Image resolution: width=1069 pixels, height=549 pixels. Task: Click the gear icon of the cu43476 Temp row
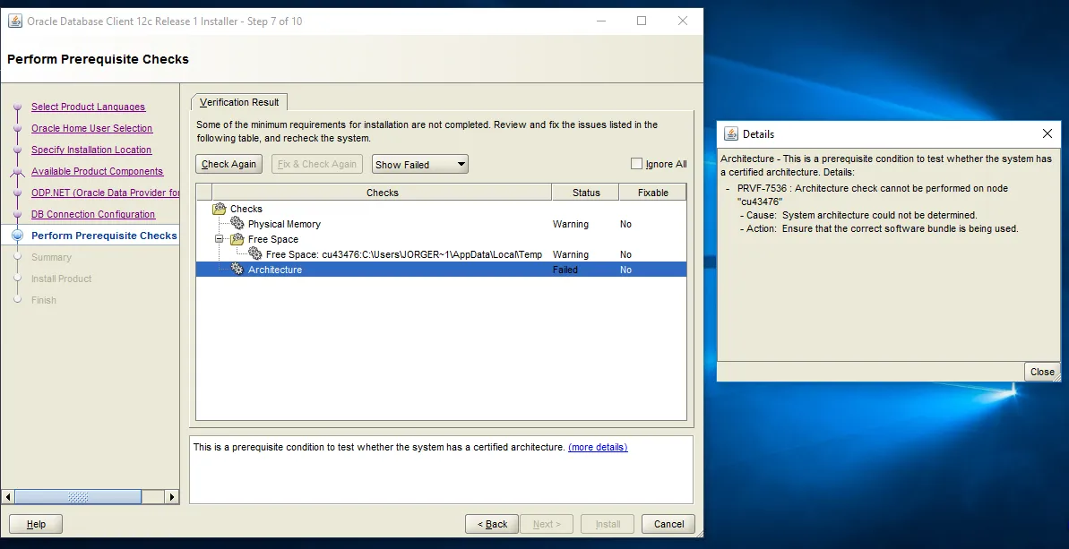point(255,254)
